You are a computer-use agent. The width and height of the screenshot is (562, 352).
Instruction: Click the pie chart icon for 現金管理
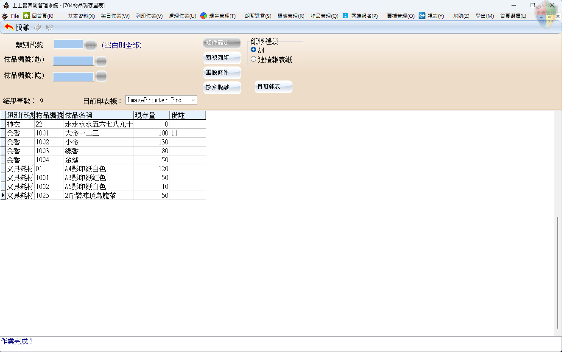click(x=204, y=16)
